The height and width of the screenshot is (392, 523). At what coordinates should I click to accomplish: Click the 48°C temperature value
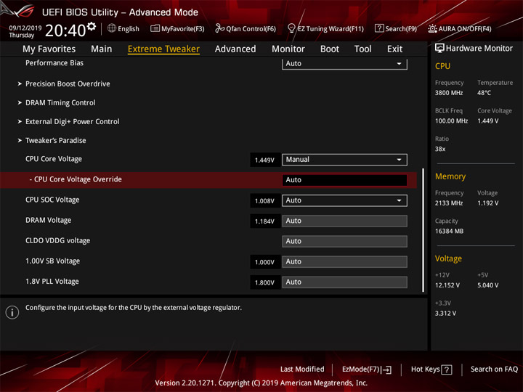[x=484, y=93]
